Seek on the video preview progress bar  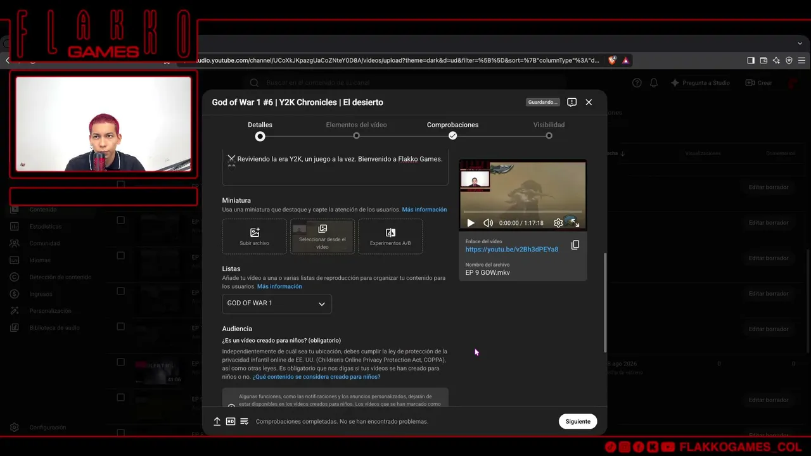click(x=523, y=212)
